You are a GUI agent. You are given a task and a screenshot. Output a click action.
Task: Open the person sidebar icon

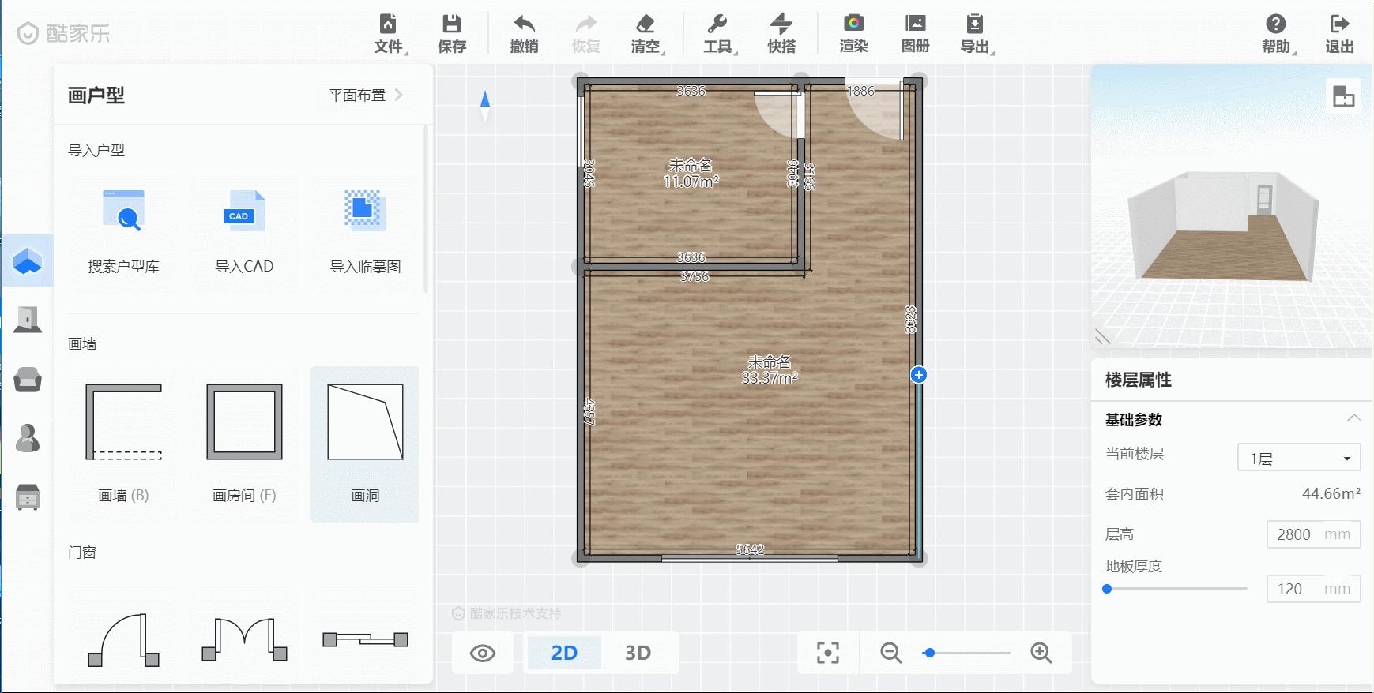point(28,438)
